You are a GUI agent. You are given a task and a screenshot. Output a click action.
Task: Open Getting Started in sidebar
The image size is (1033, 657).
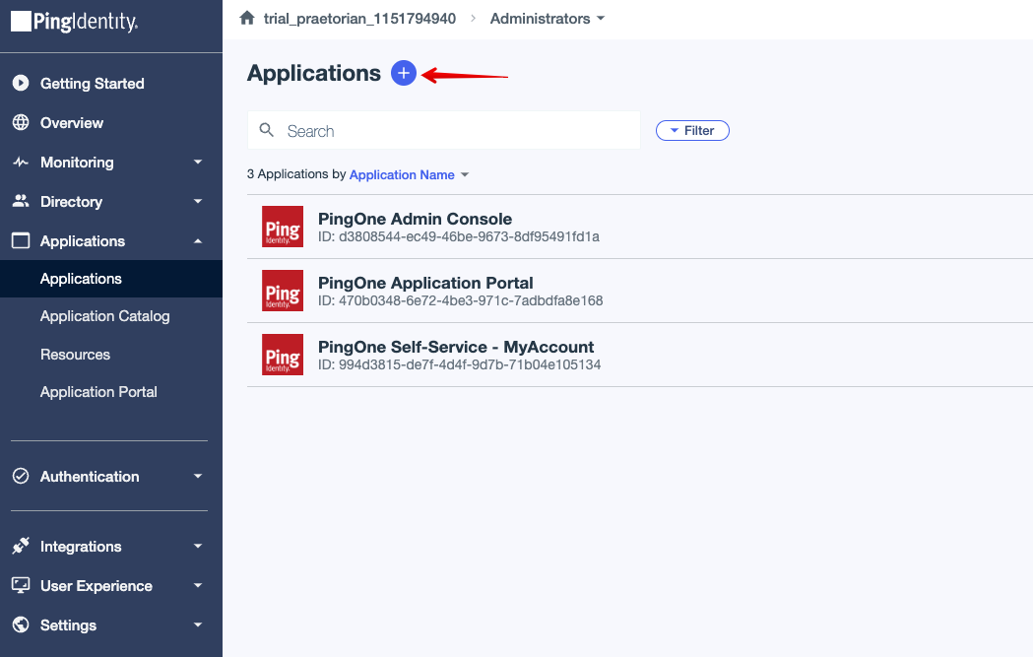[93, 84]
